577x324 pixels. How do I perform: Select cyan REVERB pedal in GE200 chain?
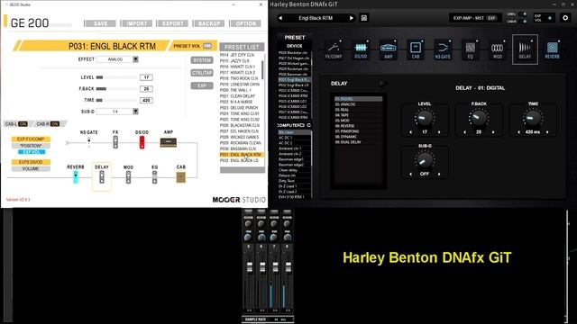click(x=76, y=176)
